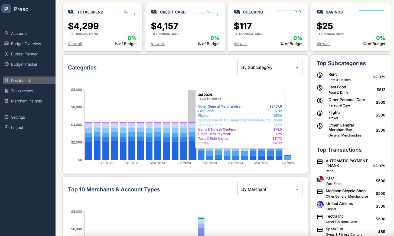Click the Budget Tracker piggy bank icon

point(6,64)
